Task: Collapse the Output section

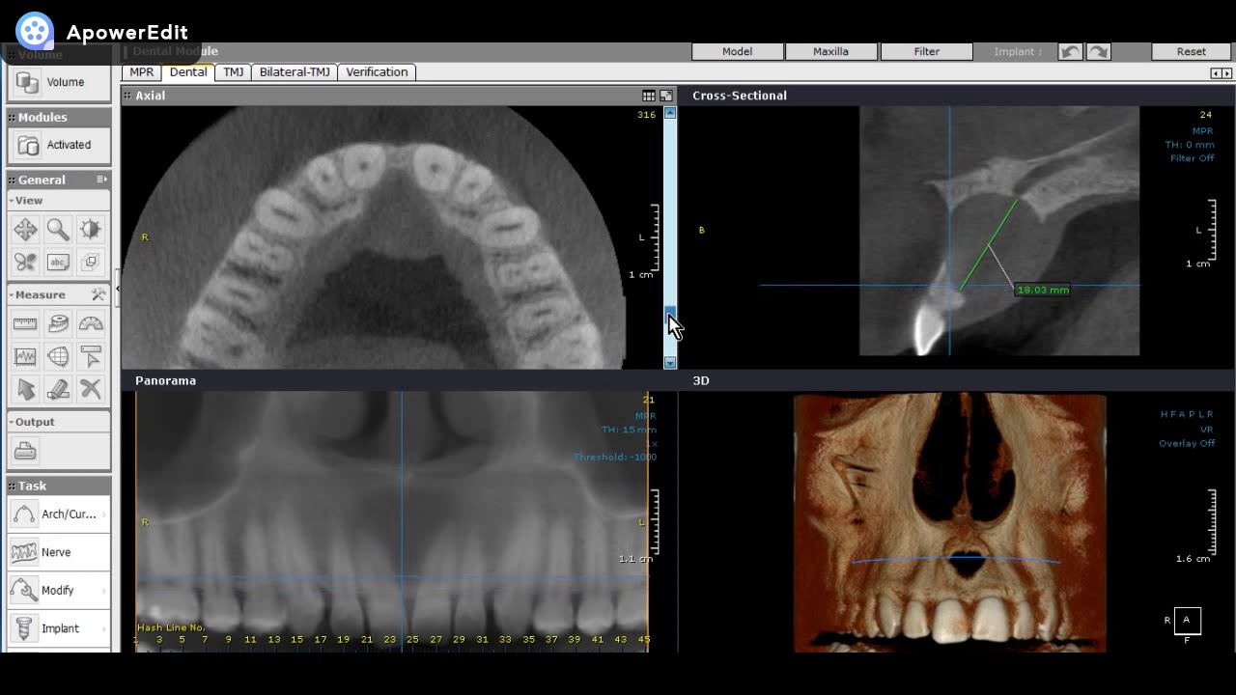Action: (x=12, y=422)
